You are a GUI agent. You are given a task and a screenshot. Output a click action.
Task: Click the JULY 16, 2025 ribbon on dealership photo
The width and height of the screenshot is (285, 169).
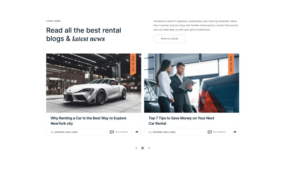[x=231, y=64]
